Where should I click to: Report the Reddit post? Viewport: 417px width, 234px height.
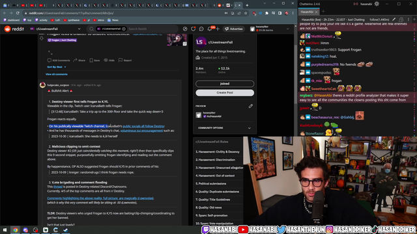coord(125,60)
